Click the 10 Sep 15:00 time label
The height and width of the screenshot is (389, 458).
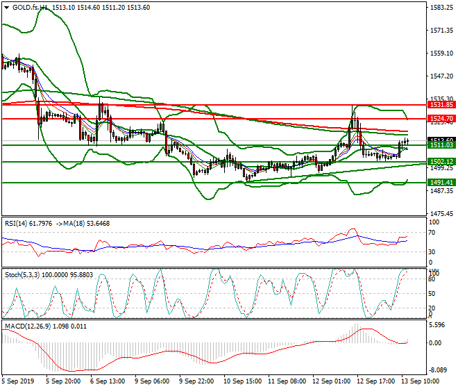243,381
